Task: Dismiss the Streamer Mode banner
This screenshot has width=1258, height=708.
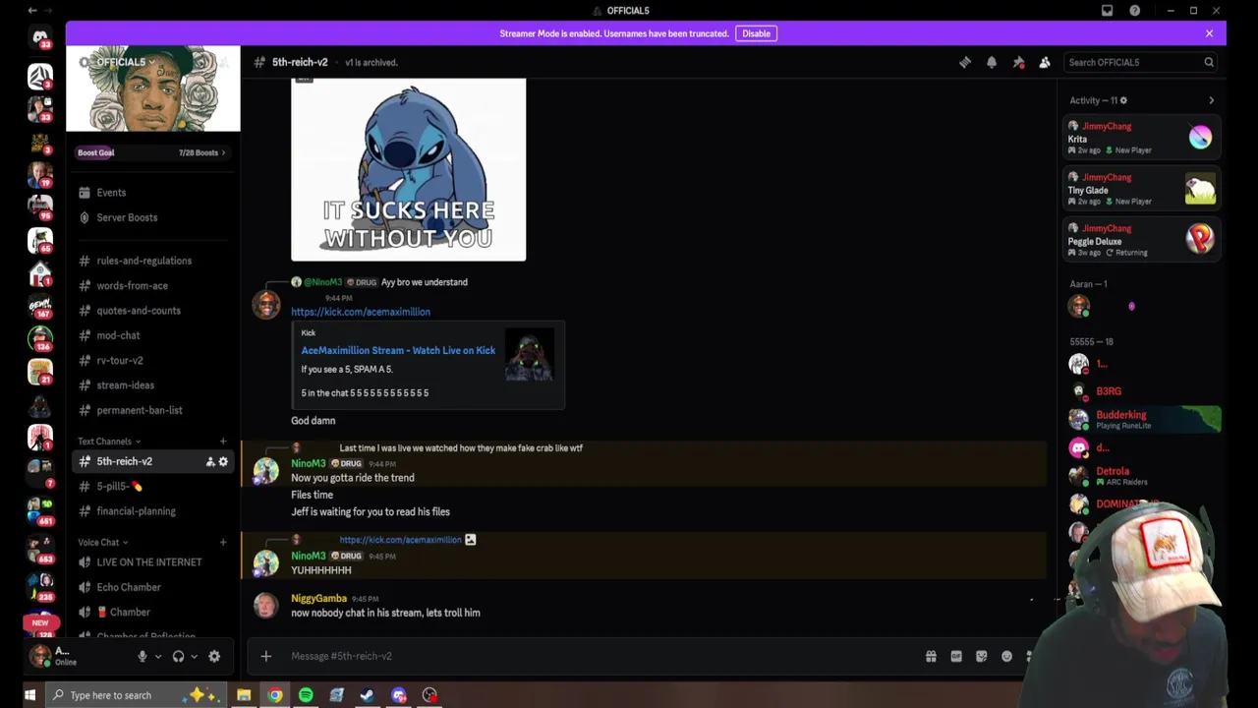Action: 1209,33
